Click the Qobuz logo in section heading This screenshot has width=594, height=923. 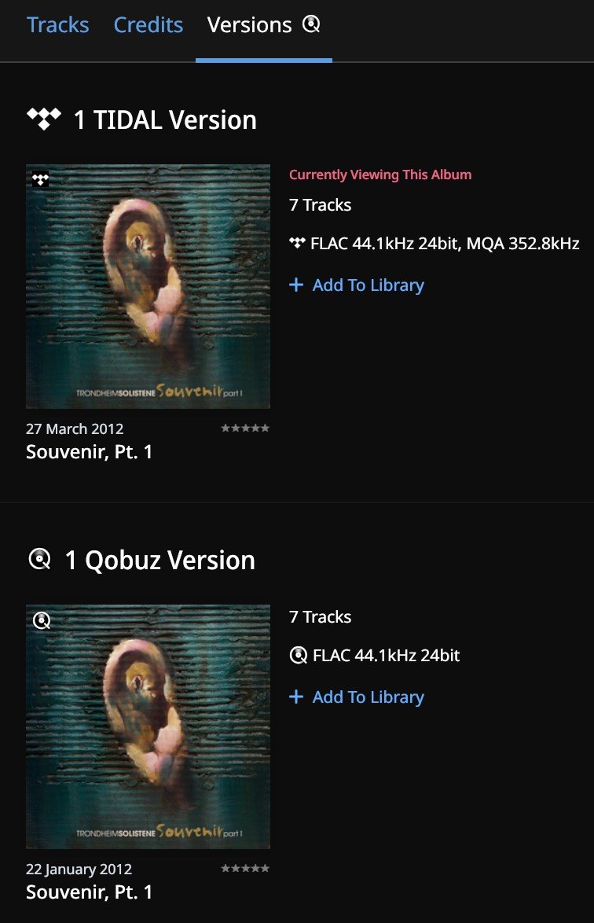[x=39, y=559]
